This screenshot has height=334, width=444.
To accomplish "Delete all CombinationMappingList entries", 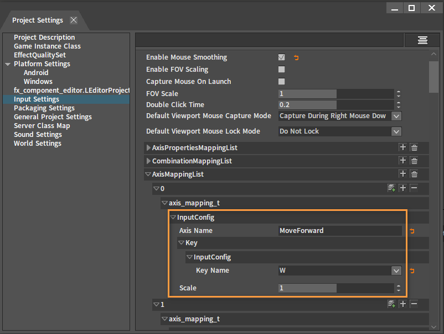I will click(x=414, y=161).
